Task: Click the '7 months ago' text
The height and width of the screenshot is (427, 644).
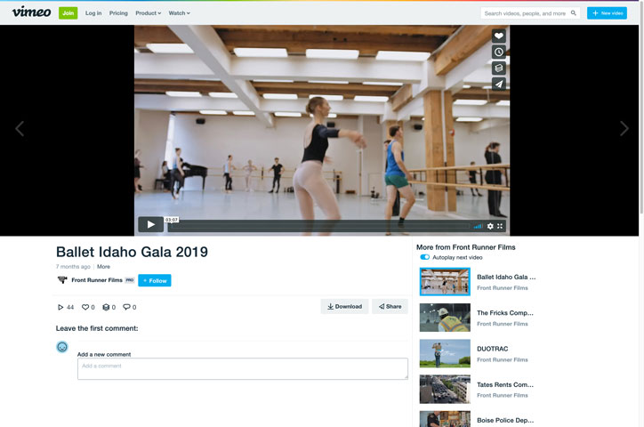Action: [73, 267]
